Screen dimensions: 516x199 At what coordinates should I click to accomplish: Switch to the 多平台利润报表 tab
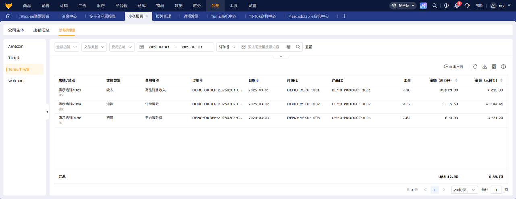click(102, 16)
